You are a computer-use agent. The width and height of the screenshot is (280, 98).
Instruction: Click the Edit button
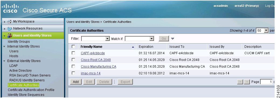(89, 82)
